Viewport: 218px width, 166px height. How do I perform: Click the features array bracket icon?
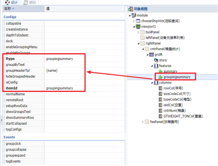pyautogui.click(x=156, y=66)
